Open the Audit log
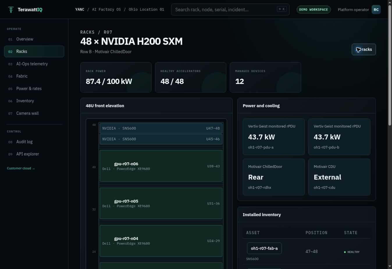 34,142
